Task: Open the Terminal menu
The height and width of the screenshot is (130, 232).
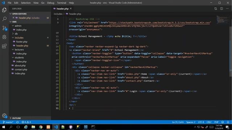Action: tap(62, 3)
